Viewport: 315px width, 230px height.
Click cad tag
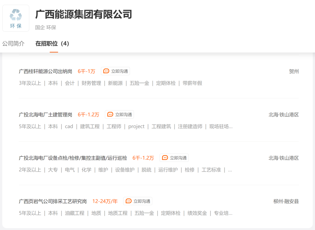click(69, 126)
